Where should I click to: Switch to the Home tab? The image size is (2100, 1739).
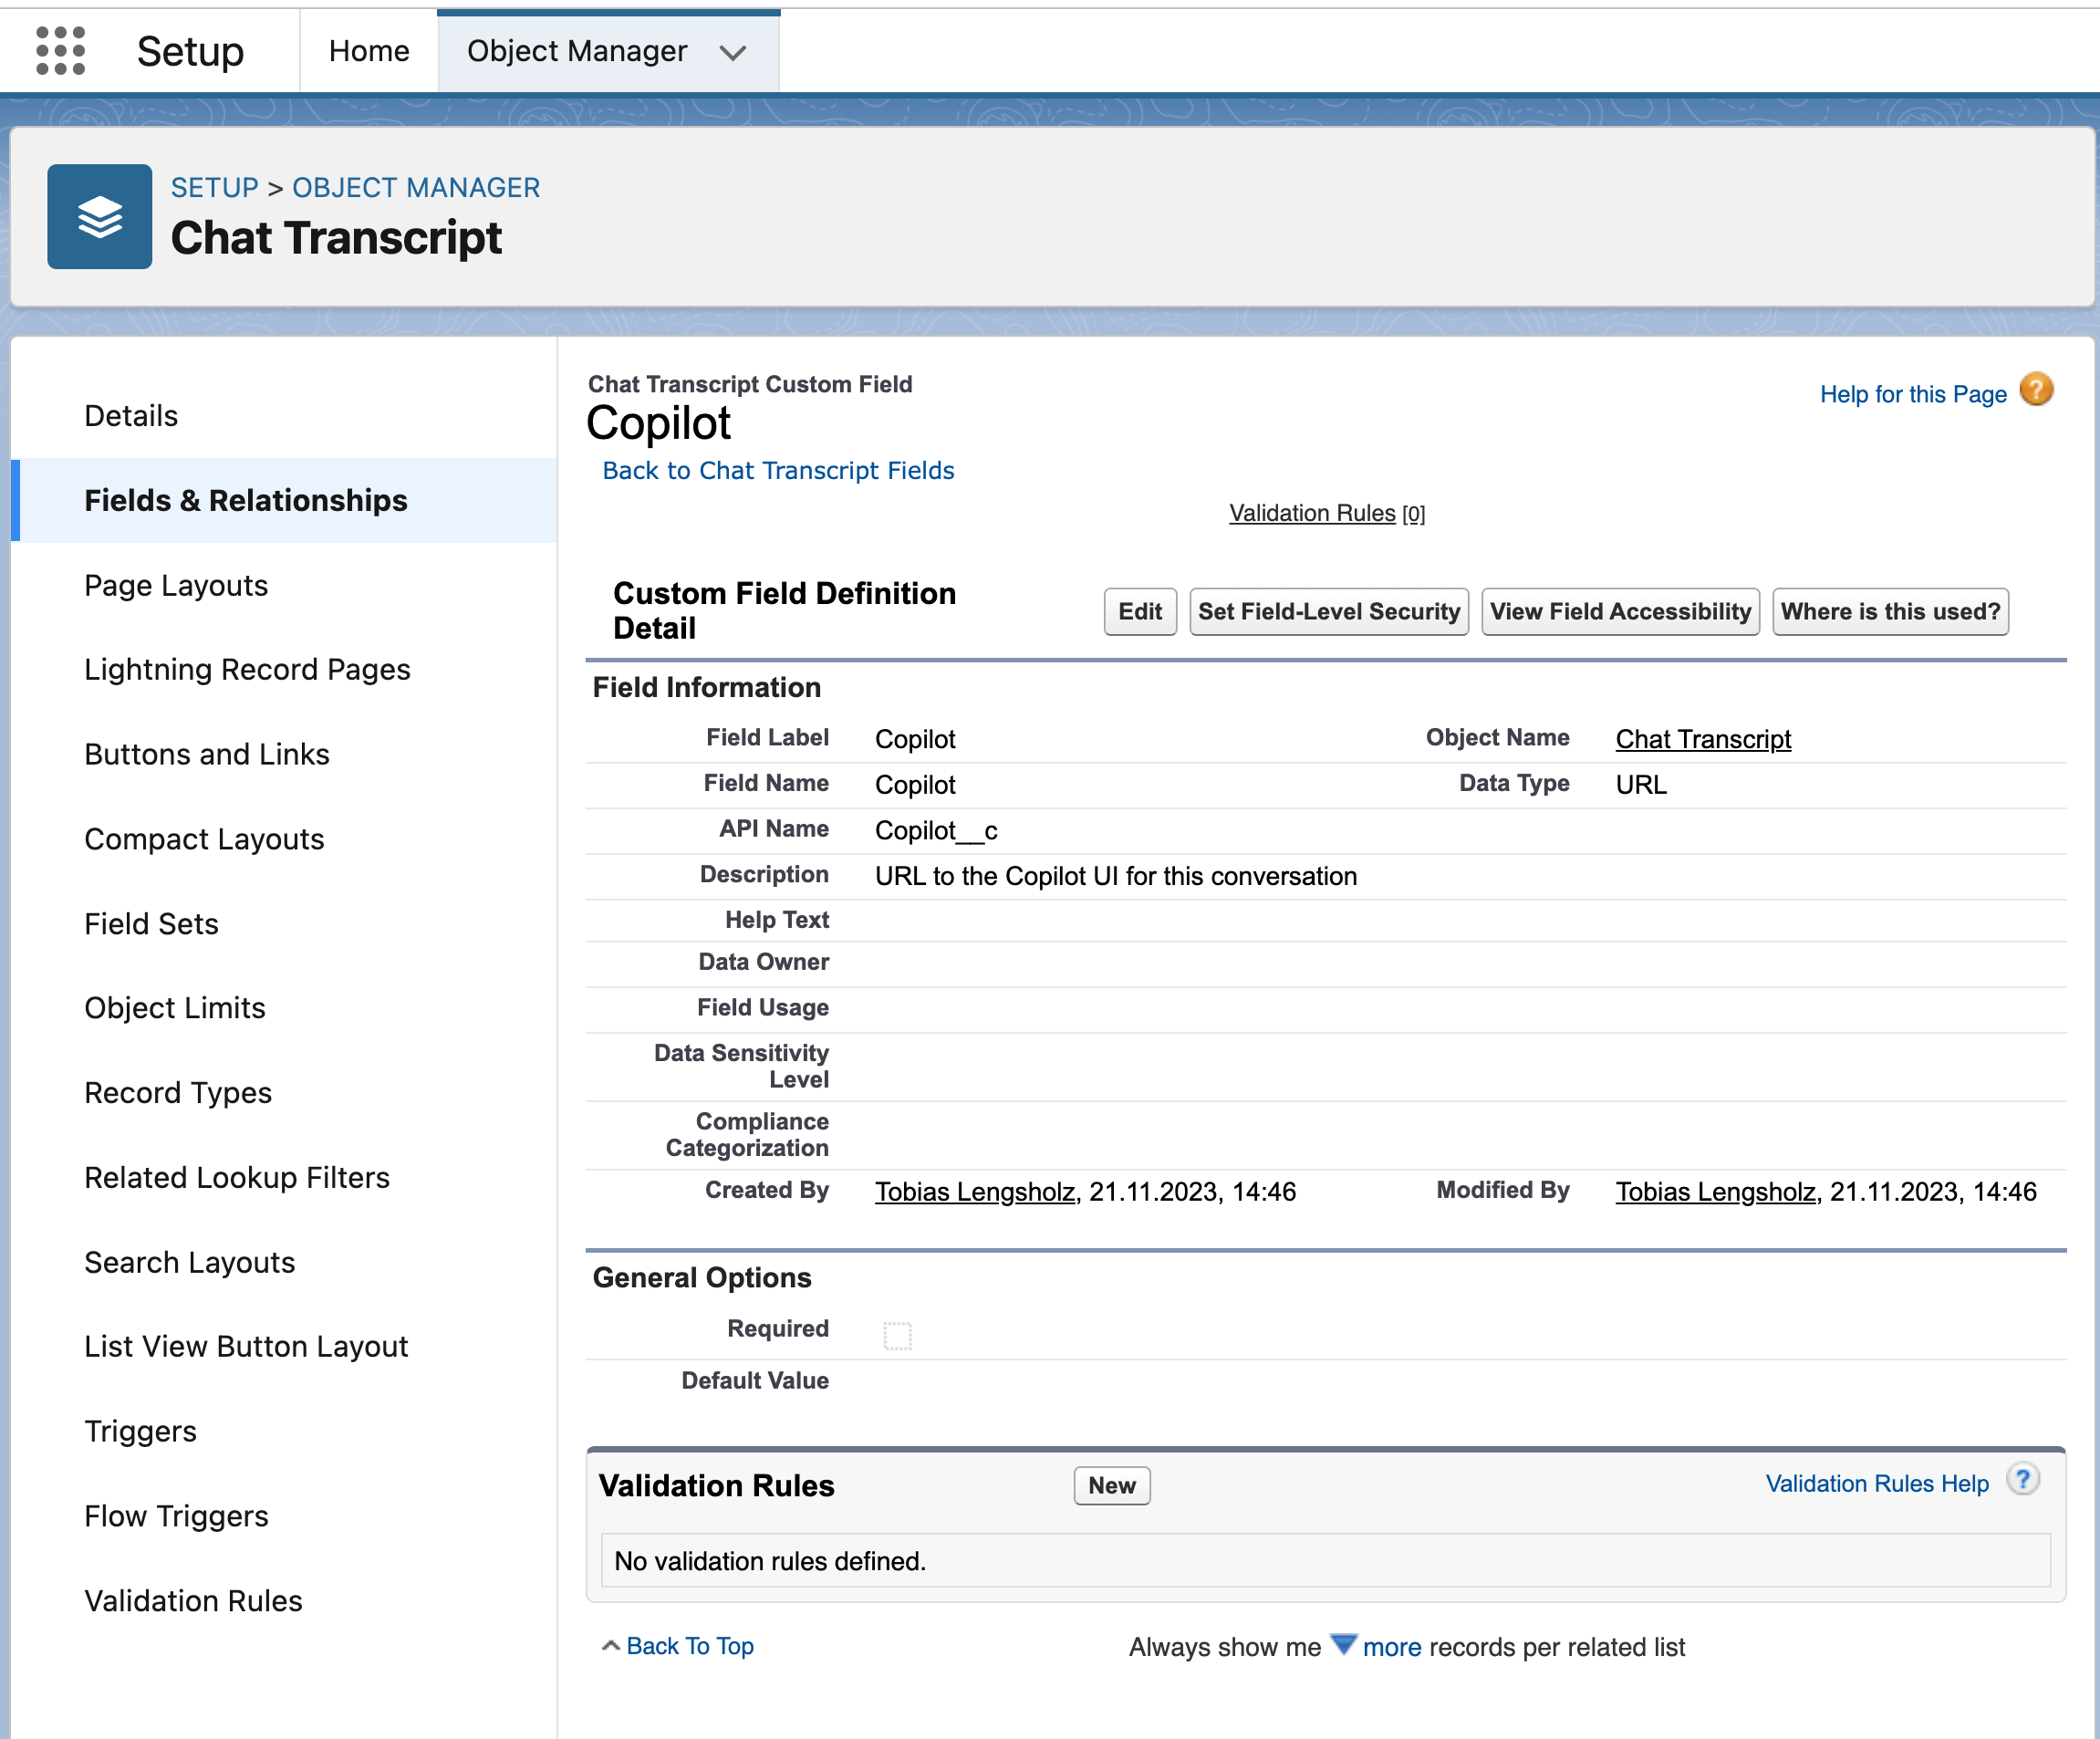pyautogui.click(x=369, y=51)
